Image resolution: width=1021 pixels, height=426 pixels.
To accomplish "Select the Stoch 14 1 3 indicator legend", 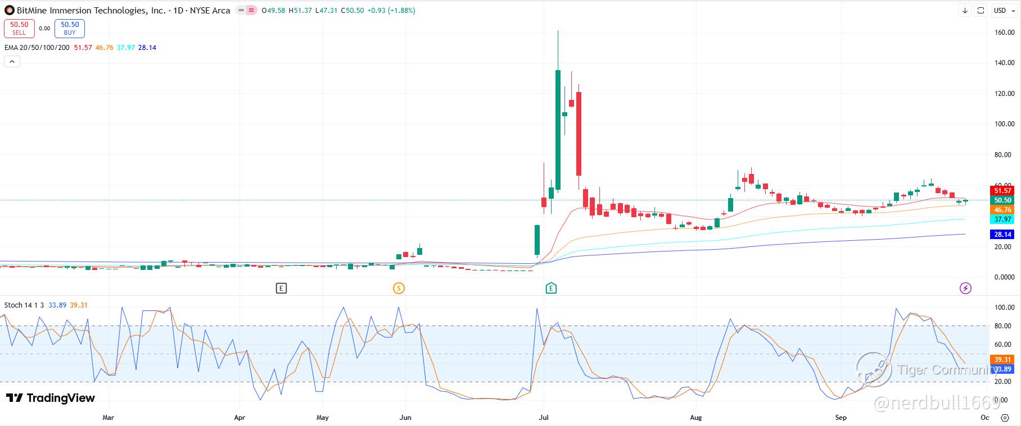I will [x=25, y=305].
